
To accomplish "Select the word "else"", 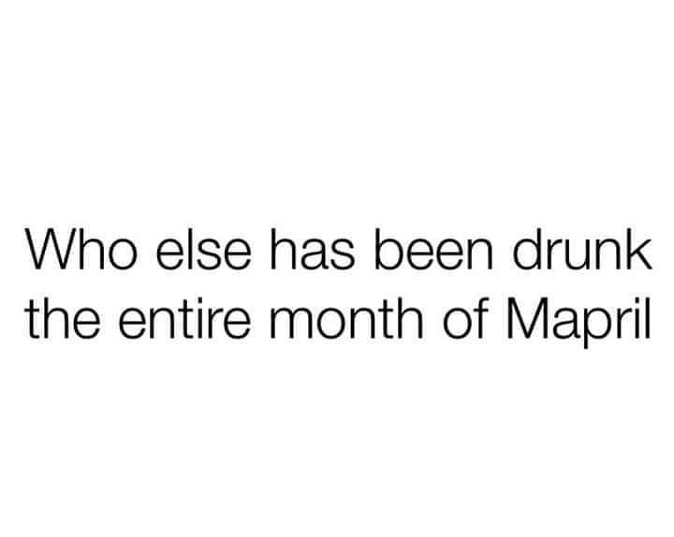I will coord(203,249).
